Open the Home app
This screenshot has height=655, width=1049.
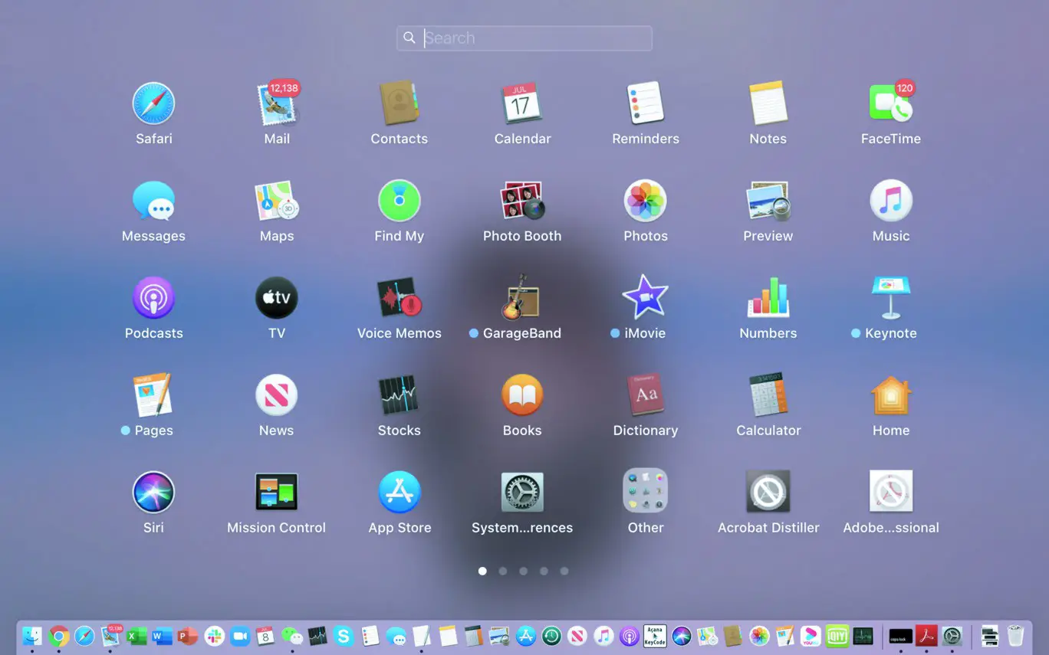point(891,395)
